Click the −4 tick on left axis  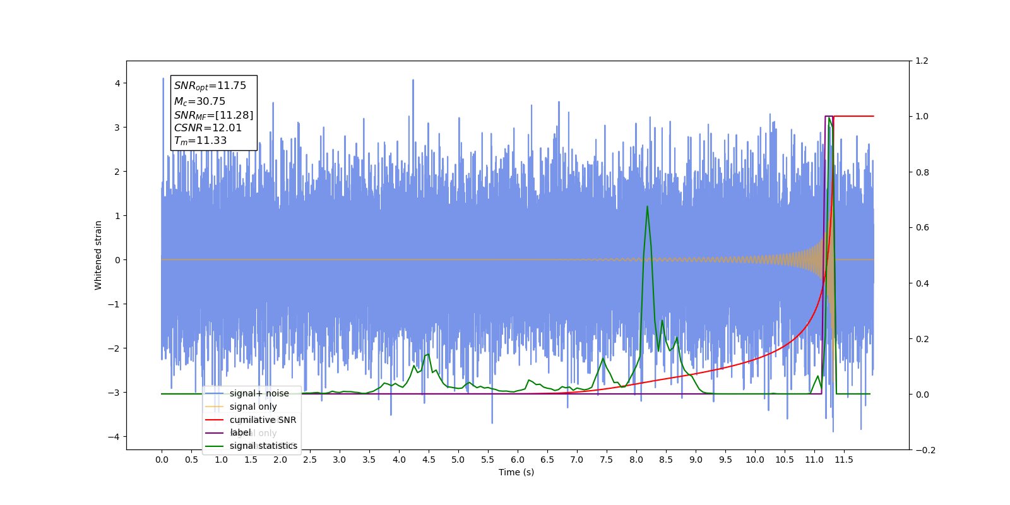[x=114, y=437]
